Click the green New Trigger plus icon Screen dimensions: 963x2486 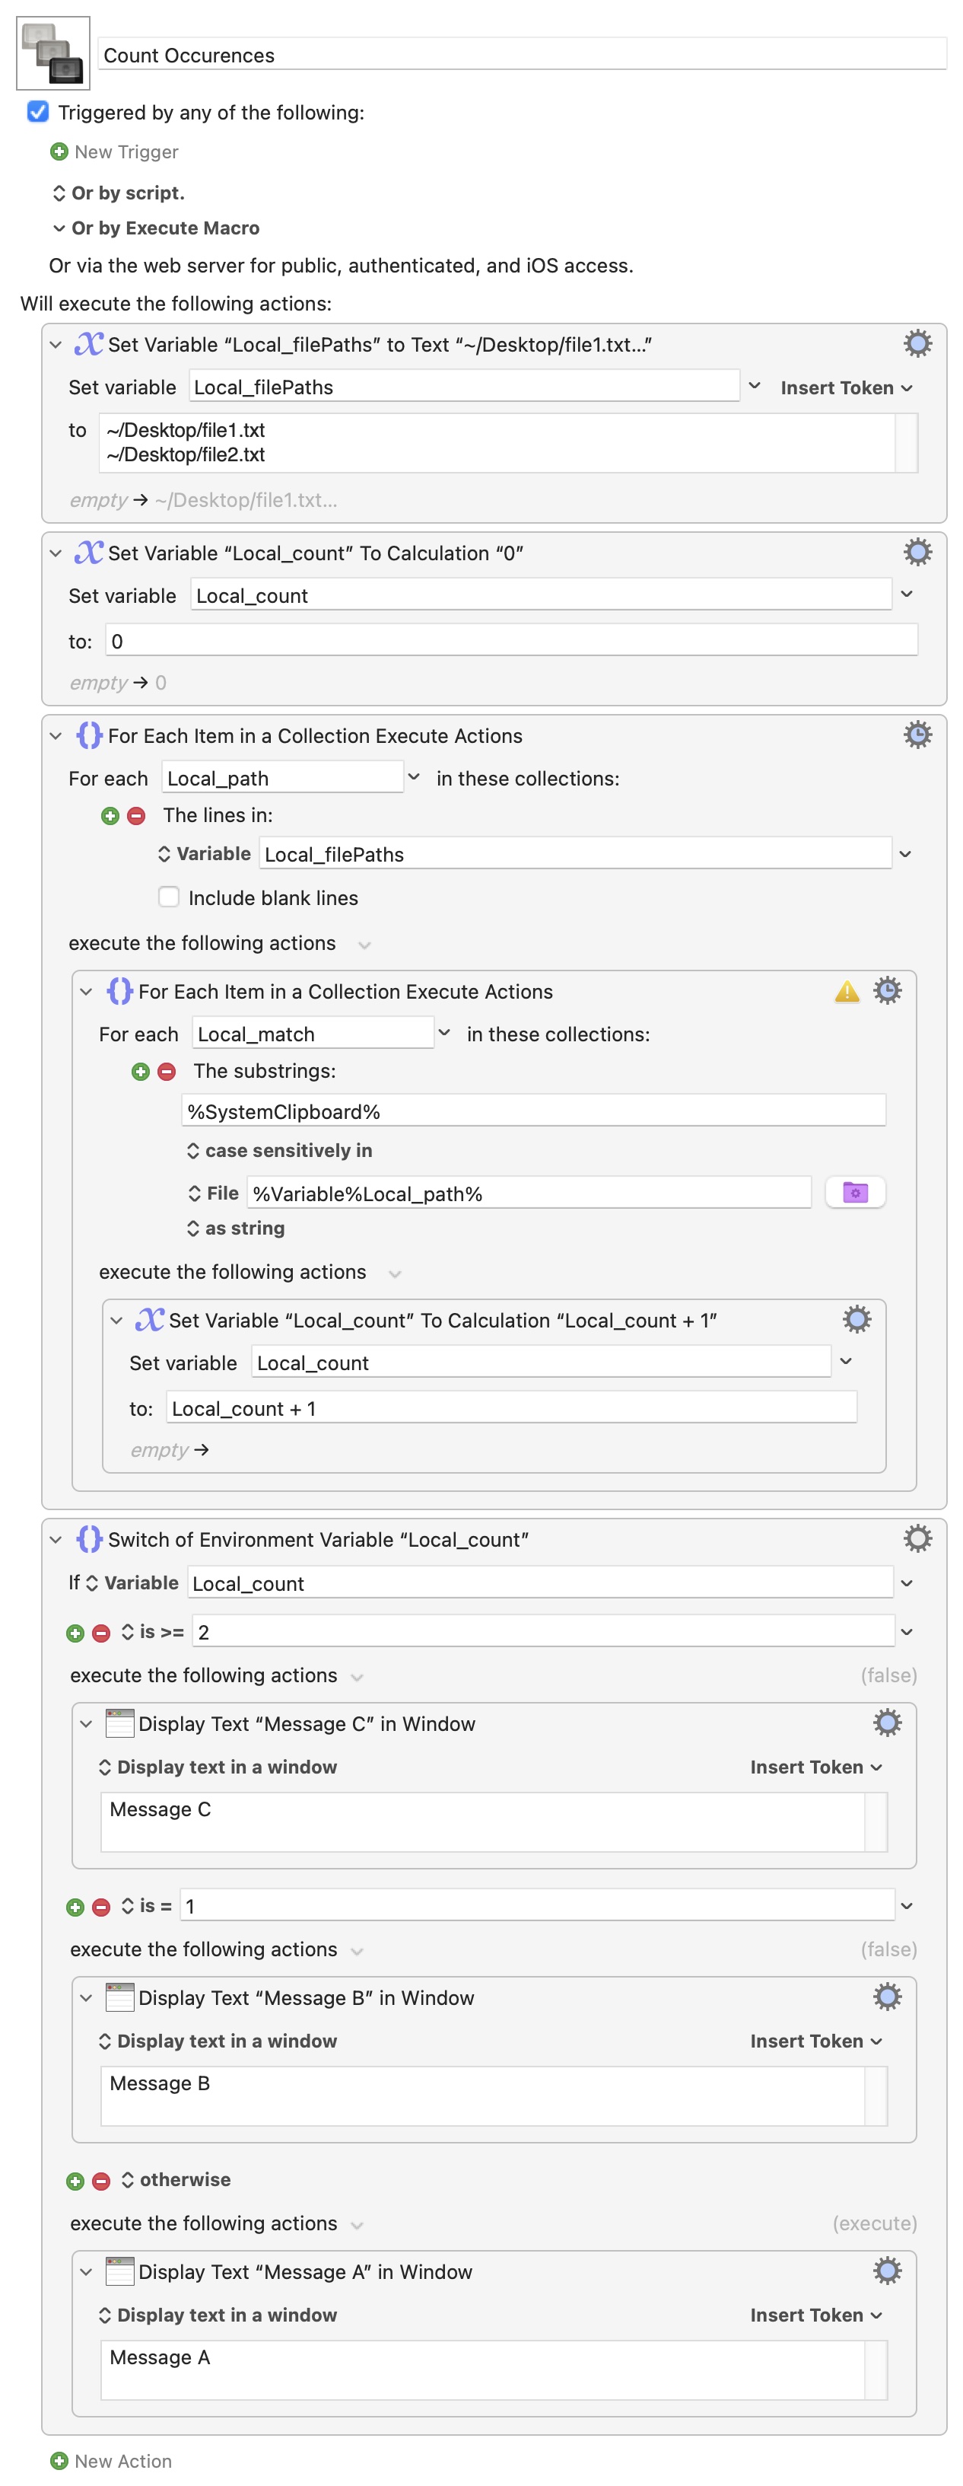click(x=59, y=151)
